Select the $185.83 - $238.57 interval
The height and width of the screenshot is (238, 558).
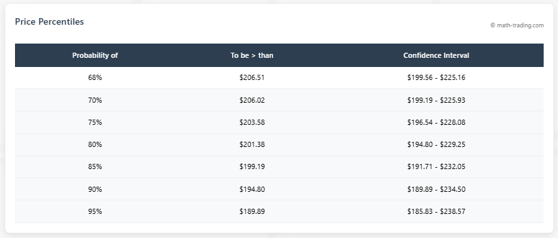[x=436, y=211]
